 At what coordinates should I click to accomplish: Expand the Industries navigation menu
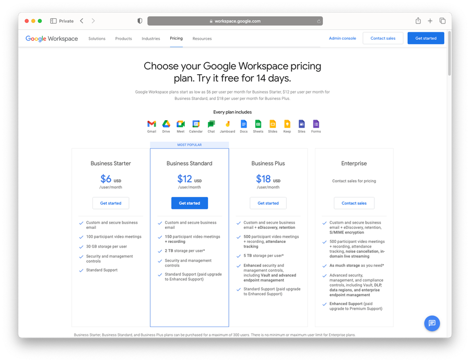click(150, 39)
